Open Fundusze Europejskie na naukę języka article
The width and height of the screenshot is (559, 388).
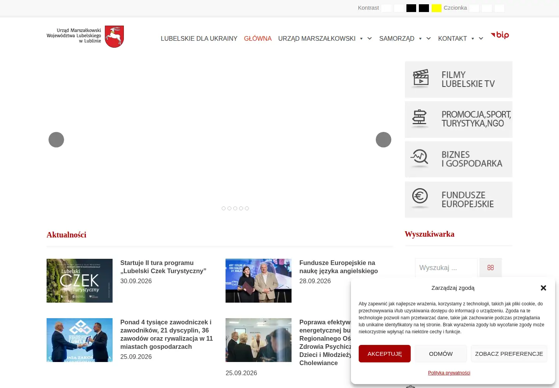tap(339, 267)
